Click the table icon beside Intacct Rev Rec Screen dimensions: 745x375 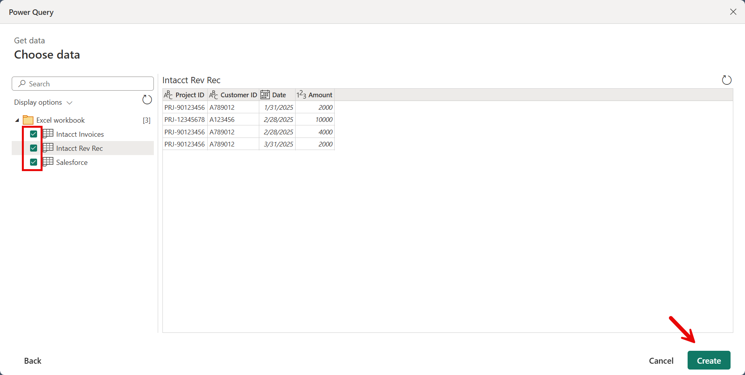point(48,148)
